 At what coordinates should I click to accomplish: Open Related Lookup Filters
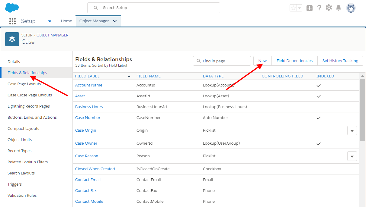click(x=27, y=162)
